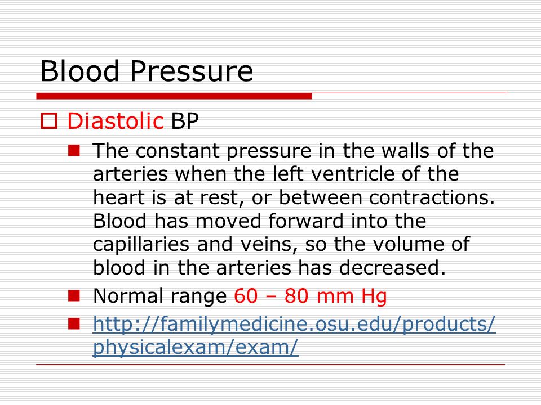Click the BP text after Diastolic
This screenshot has height=405, width=541.
pos(185,121)
